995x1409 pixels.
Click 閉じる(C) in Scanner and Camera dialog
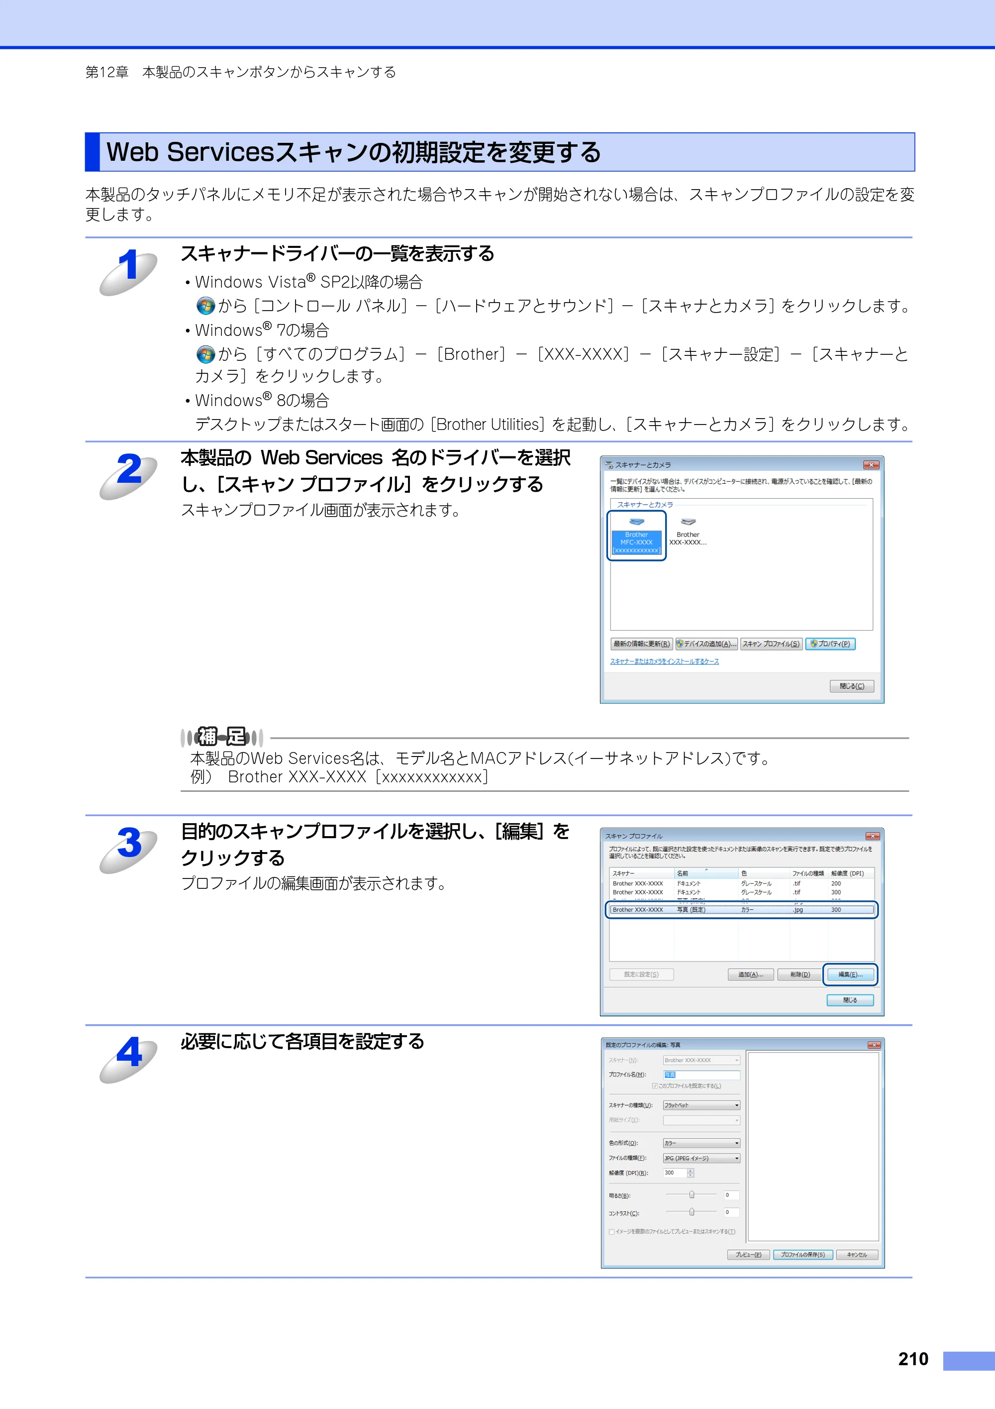point(851,686)
